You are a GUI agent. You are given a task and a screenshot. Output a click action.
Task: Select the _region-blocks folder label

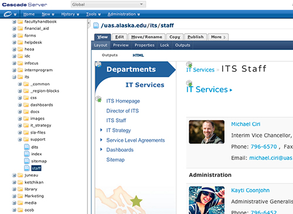(x=45, y=91)
